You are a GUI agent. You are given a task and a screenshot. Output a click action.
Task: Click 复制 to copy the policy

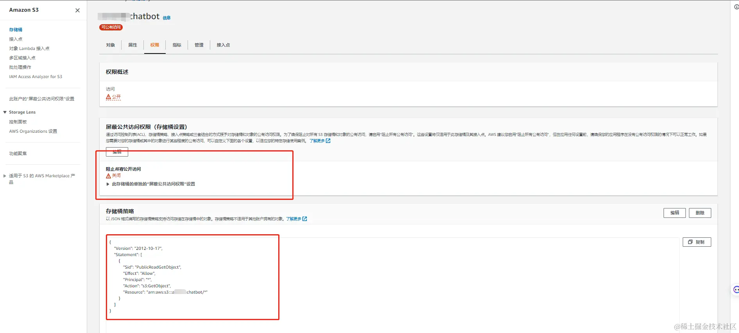pos(697,242)
